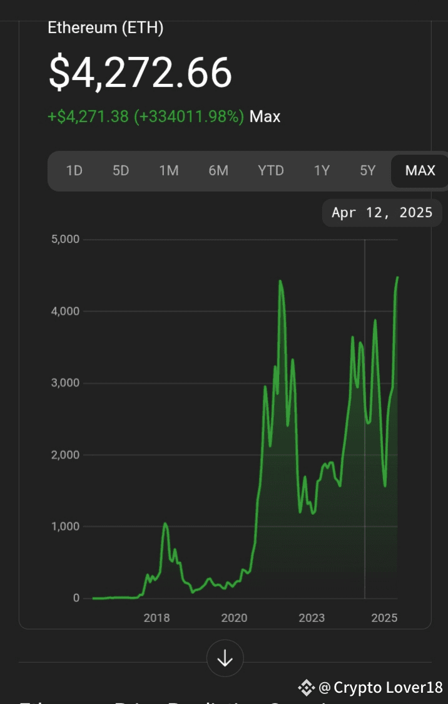Click the 2023 x-axis label
The image size is (448, 704).
tap(312, 618)
